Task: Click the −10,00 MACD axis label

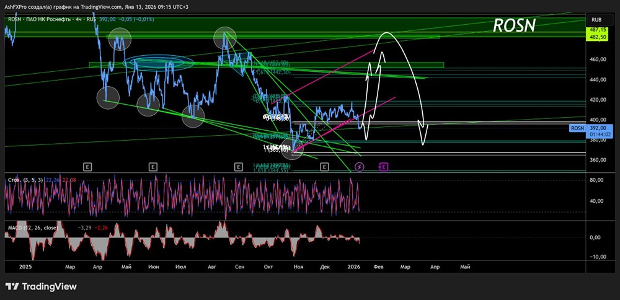Action: (x=598, y=257)
